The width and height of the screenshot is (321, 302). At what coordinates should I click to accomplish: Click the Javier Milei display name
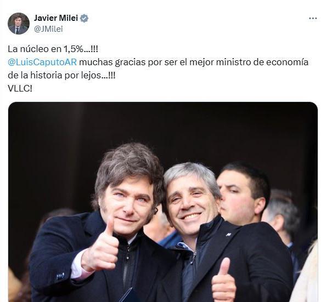55,18
